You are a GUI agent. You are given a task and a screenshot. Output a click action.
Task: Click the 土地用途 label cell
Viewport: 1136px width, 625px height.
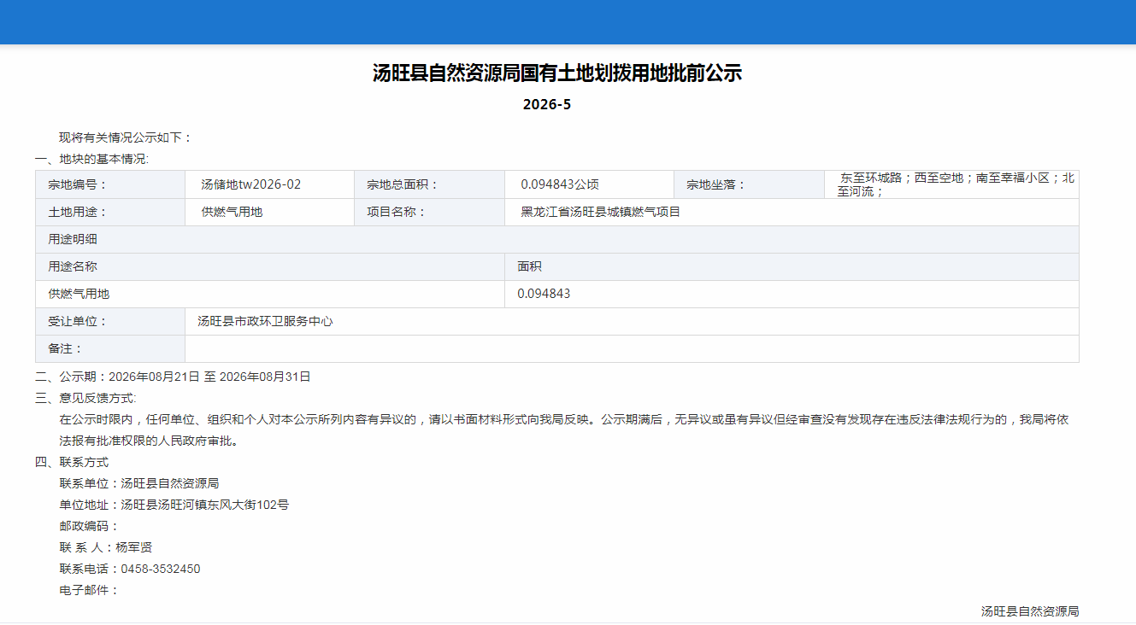tap(110, 212)
